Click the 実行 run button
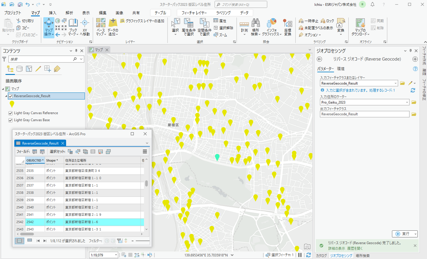This screenshot has width=427, height=259. (402, 234)
